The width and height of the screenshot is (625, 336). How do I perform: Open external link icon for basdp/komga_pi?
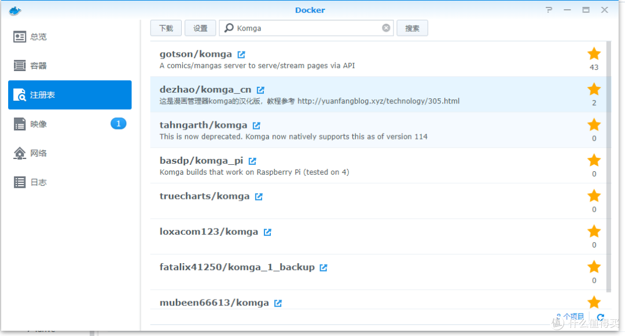252,161
